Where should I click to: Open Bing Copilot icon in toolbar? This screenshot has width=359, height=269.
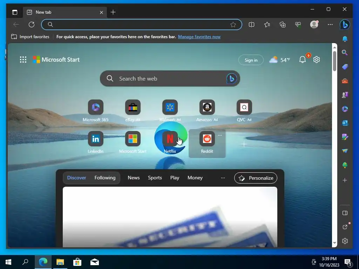pos(345,25)
